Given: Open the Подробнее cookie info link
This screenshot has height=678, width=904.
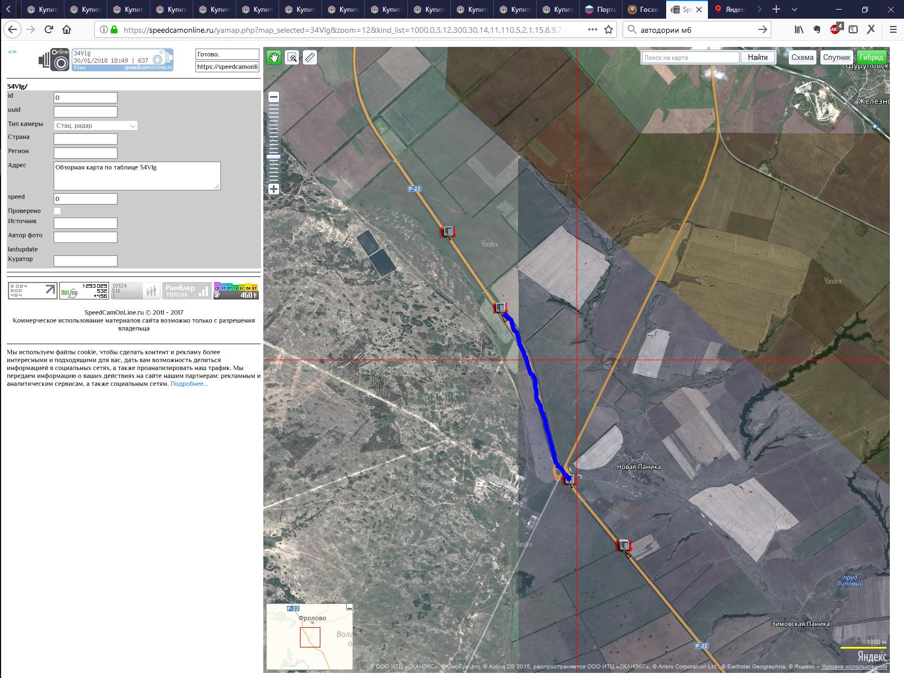Looking at the screenshot, I should click(x=189, y=384).
